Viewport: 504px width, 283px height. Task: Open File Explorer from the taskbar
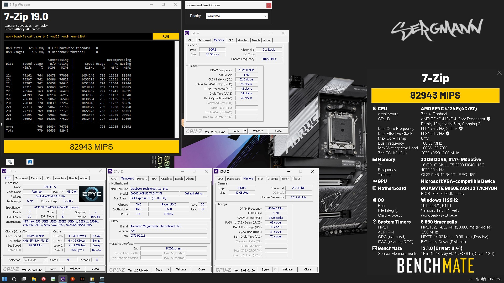(34, 279)
